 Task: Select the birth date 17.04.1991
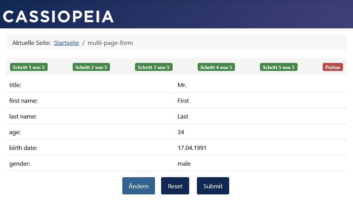pos(192,148)
